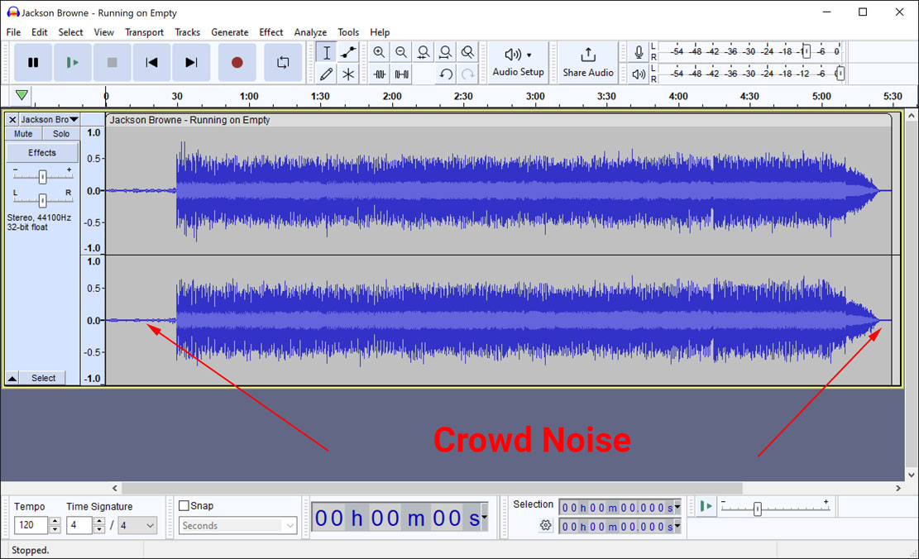Open the Tools menu
This screenshot has height=559, width=919.
(x=348, y=32)
